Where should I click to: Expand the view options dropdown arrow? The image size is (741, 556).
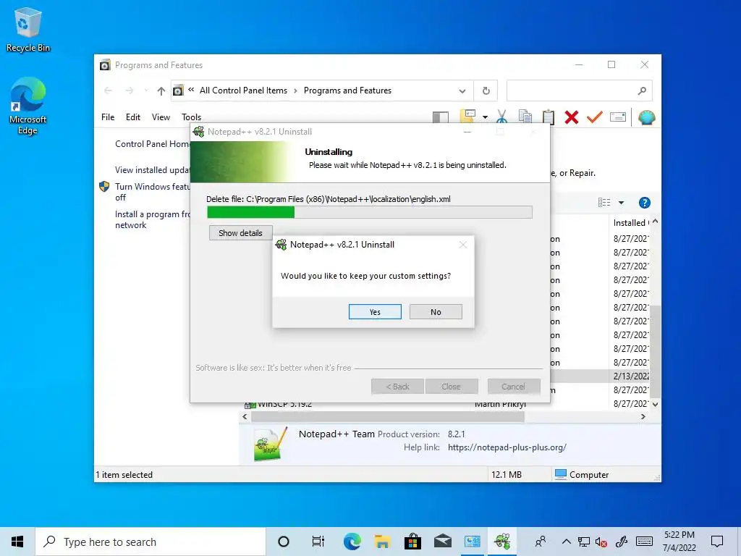tap(621, 203)
